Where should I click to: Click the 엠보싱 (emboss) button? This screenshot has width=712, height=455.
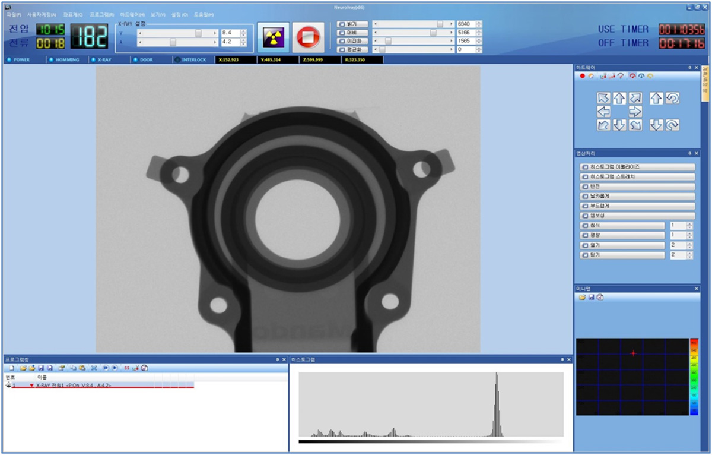point(637,215)
